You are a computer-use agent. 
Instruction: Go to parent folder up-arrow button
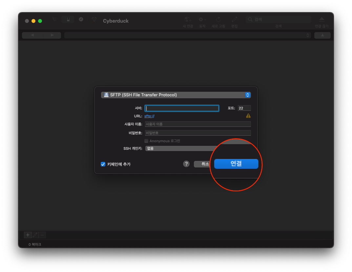[x=322, y=35]
